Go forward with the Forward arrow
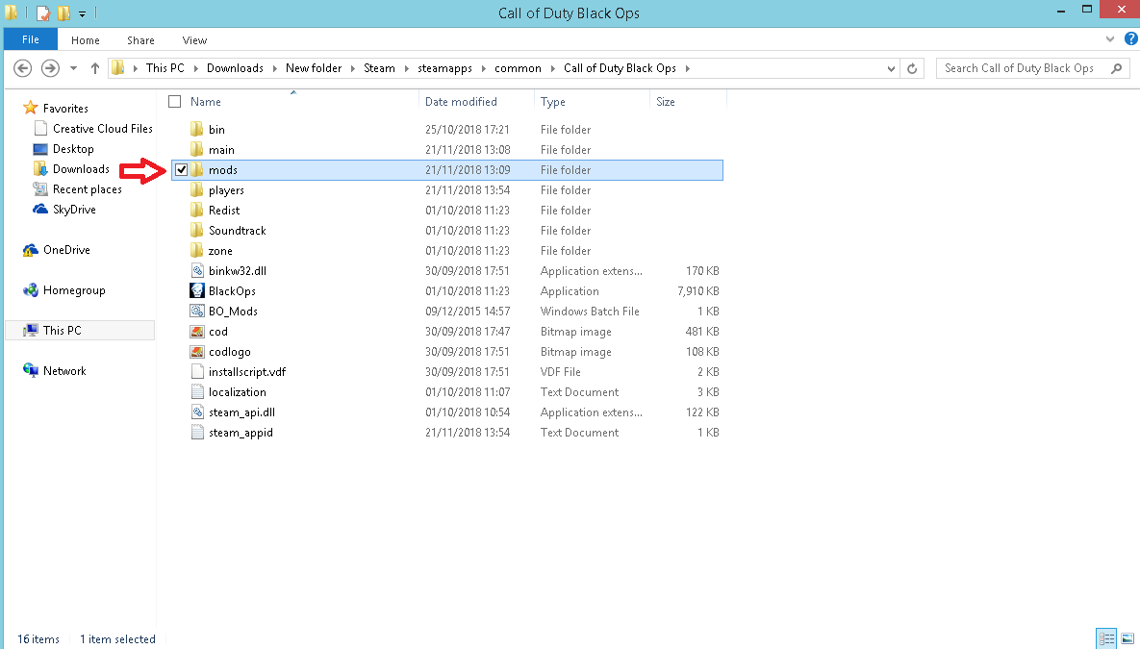This screenshot has width=1140, height=649. (x=50, y=68)
